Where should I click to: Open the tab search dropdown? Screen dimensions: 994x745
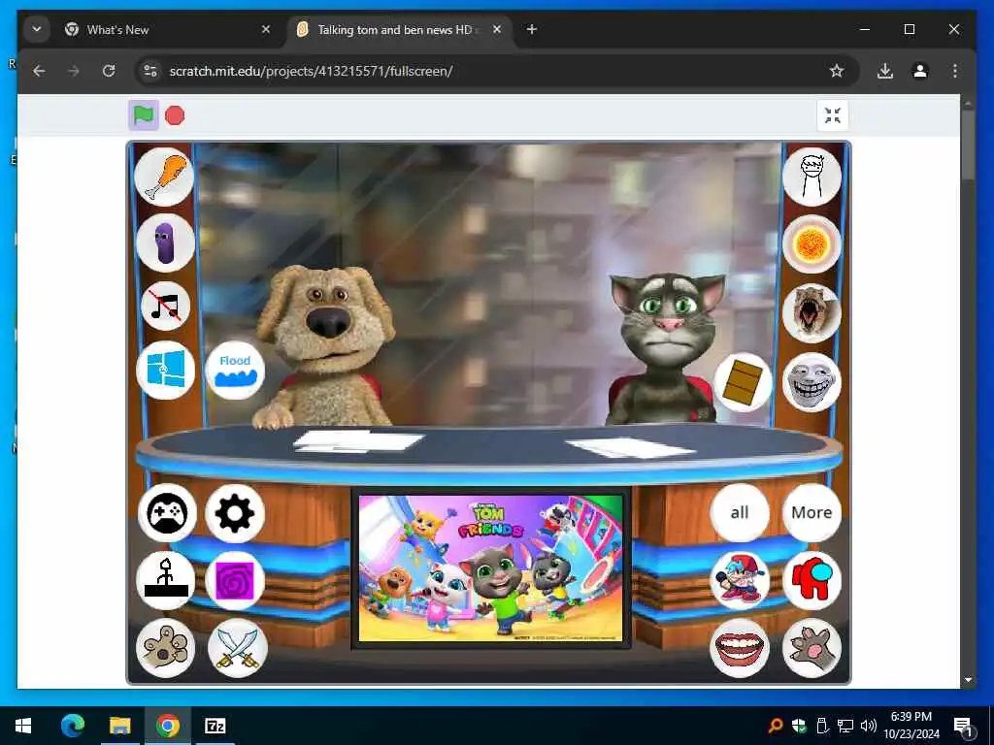pyautogui.click(x=37, y=30)
